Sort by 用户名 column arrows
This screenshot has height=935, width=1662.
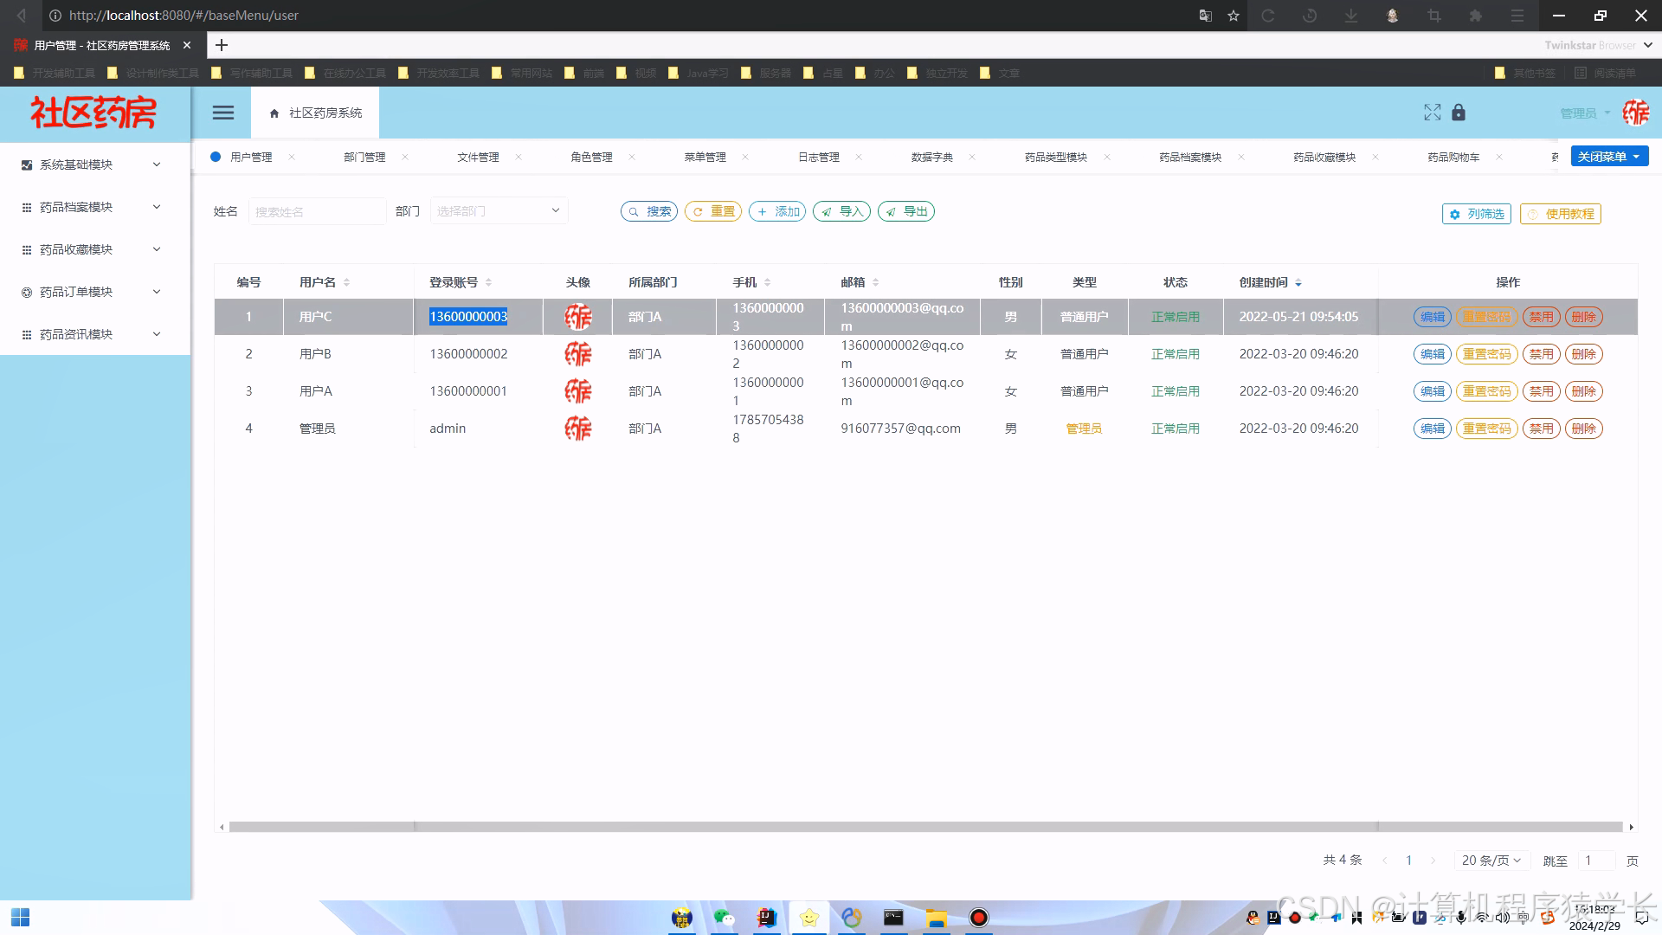(346, 282)
